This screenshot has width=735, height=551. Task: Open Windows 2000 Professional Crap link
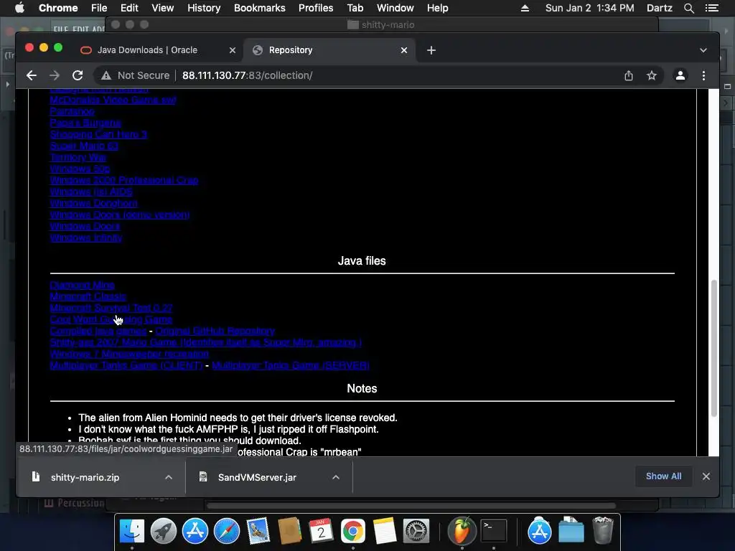pos(124,180)
